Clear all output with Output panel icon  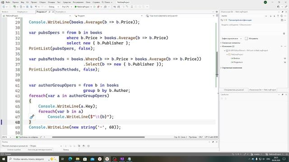[x=79, y=146]
